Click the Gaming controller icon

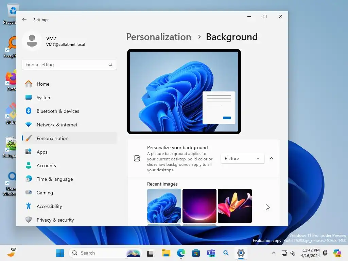29,192
